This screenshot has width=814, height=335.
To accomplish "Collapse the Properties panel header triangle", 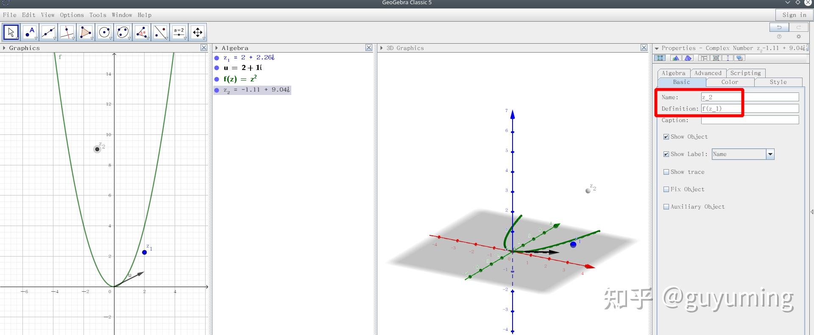I will click(657, 48).
